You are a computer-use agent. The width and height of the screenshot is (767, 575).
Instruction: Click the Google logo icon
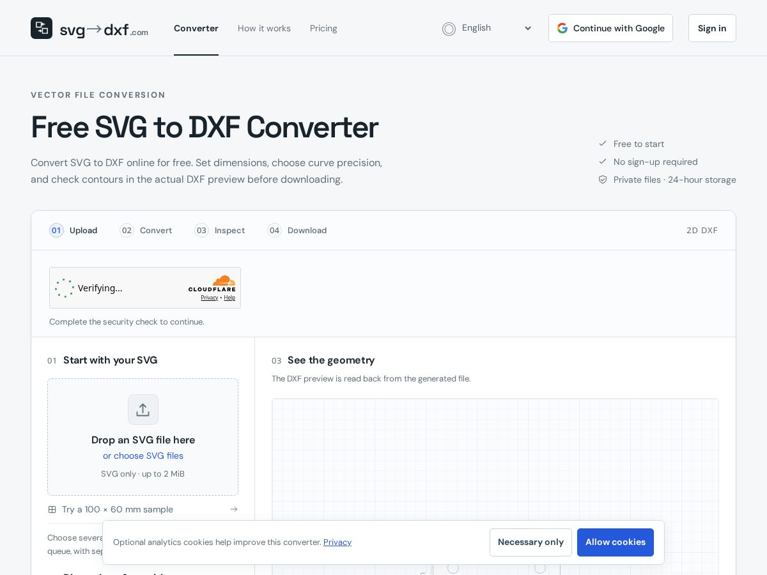[x=562, y=28]
